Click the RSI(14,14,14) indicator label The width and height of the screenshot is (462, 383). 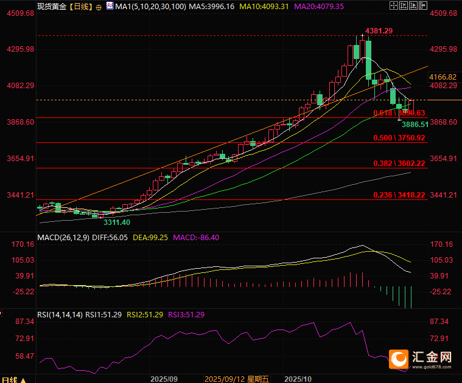[x=60, y=315]
